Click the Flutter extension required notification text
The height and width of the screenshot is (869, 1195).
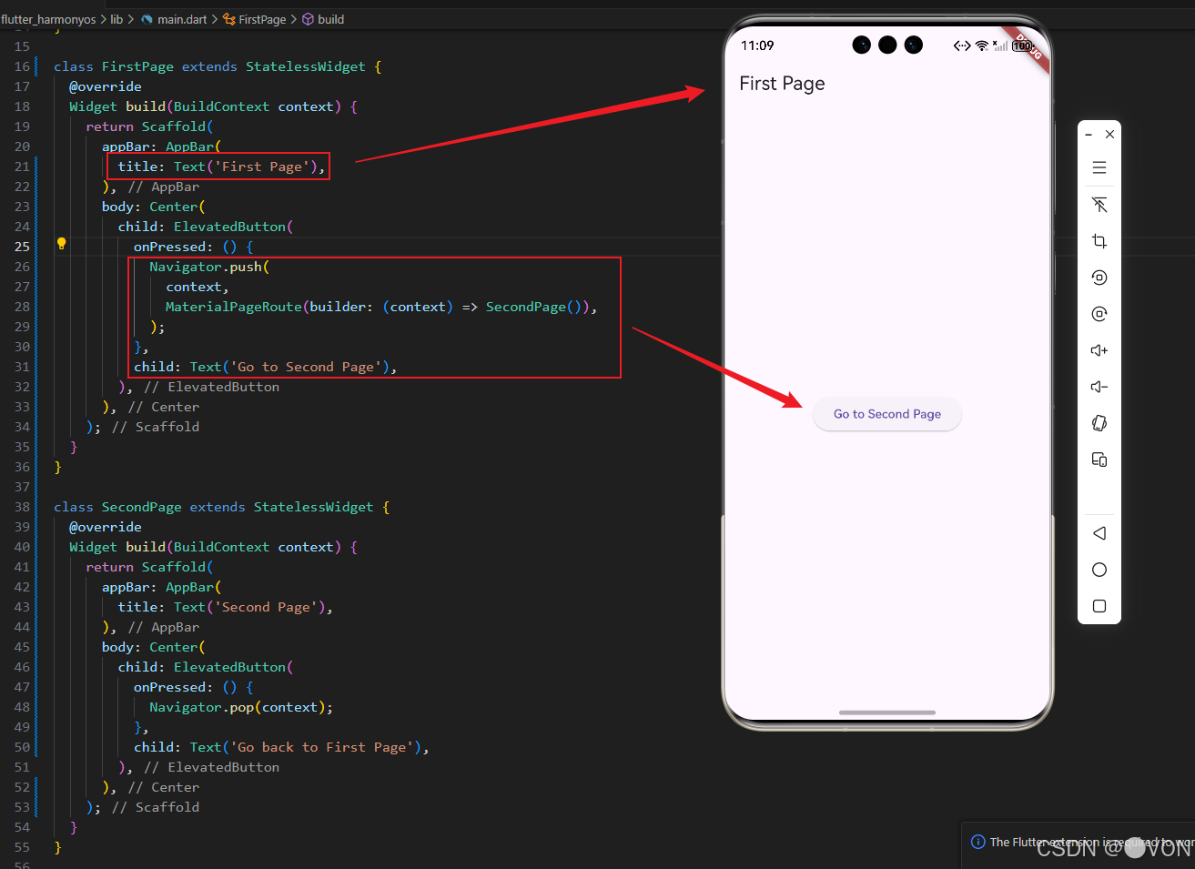[1092, 843]
